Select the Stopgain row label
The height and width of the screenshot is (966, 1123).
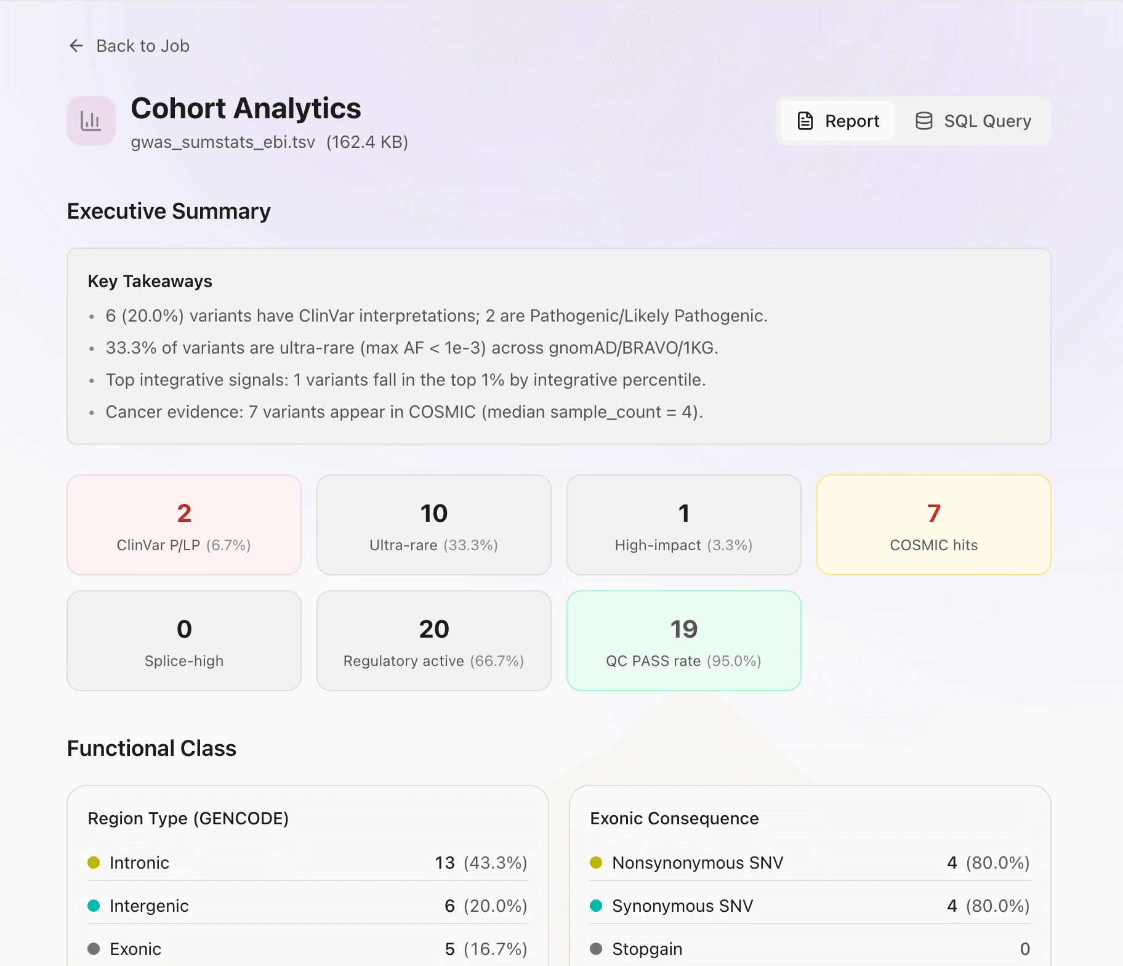(647, 949)
